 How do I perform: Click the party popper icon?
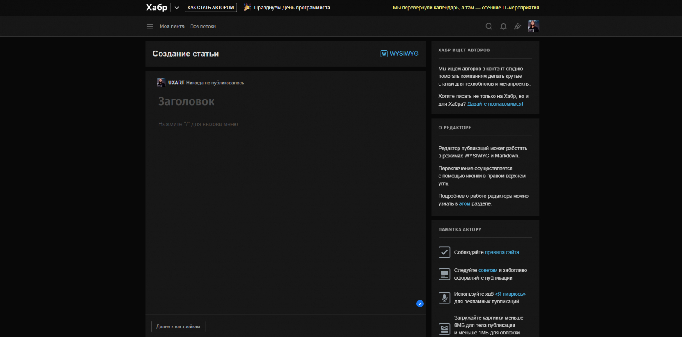pyautogui.click(x=247, y=7)
